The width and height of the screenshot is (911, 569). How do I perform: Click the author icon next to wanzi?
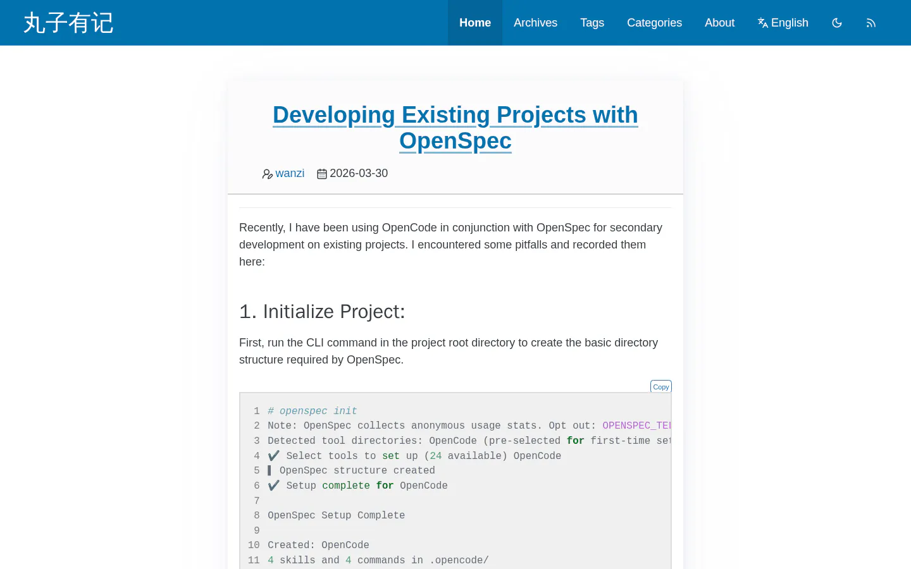(268, 174)
